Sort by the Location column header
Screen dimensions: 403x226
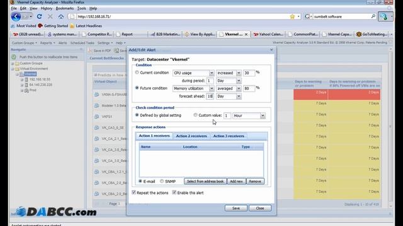pyautogui.click(x=190, y=147)
